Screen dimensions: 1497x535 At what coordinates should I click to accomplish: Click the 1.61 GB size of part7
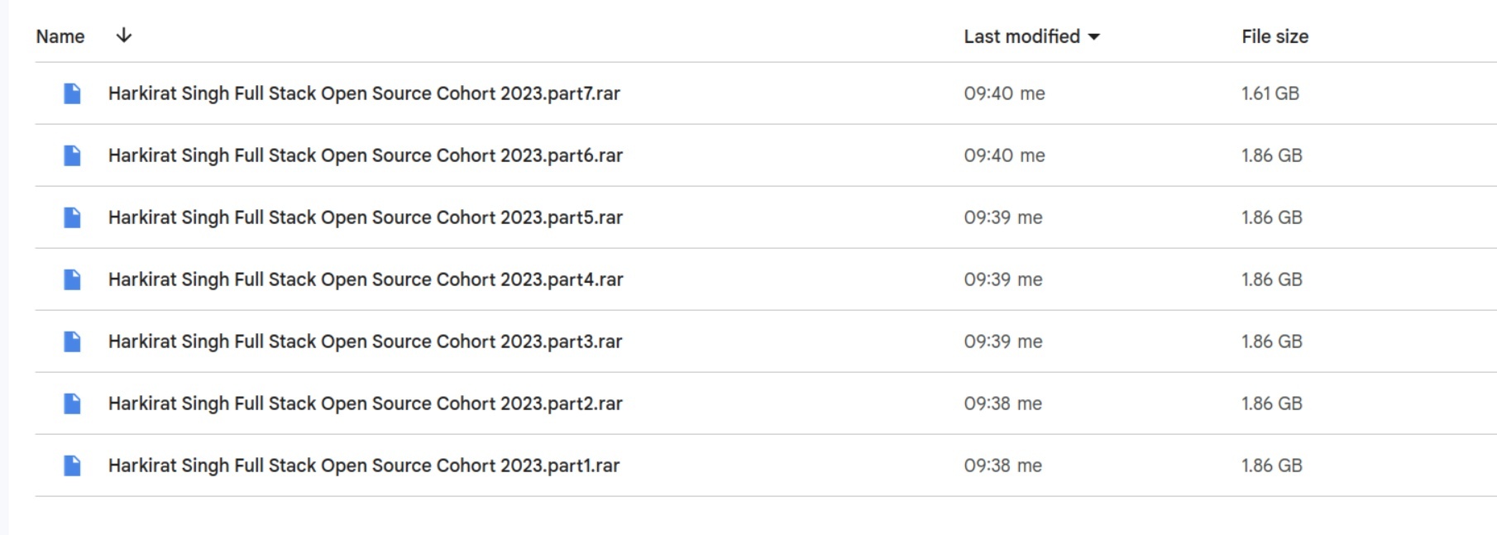pos(1270,93)
